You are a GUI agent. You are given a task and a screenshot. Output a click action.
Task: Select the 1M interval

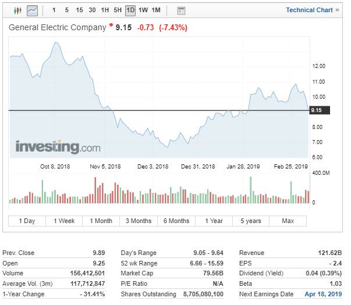(x=156, y=10)
